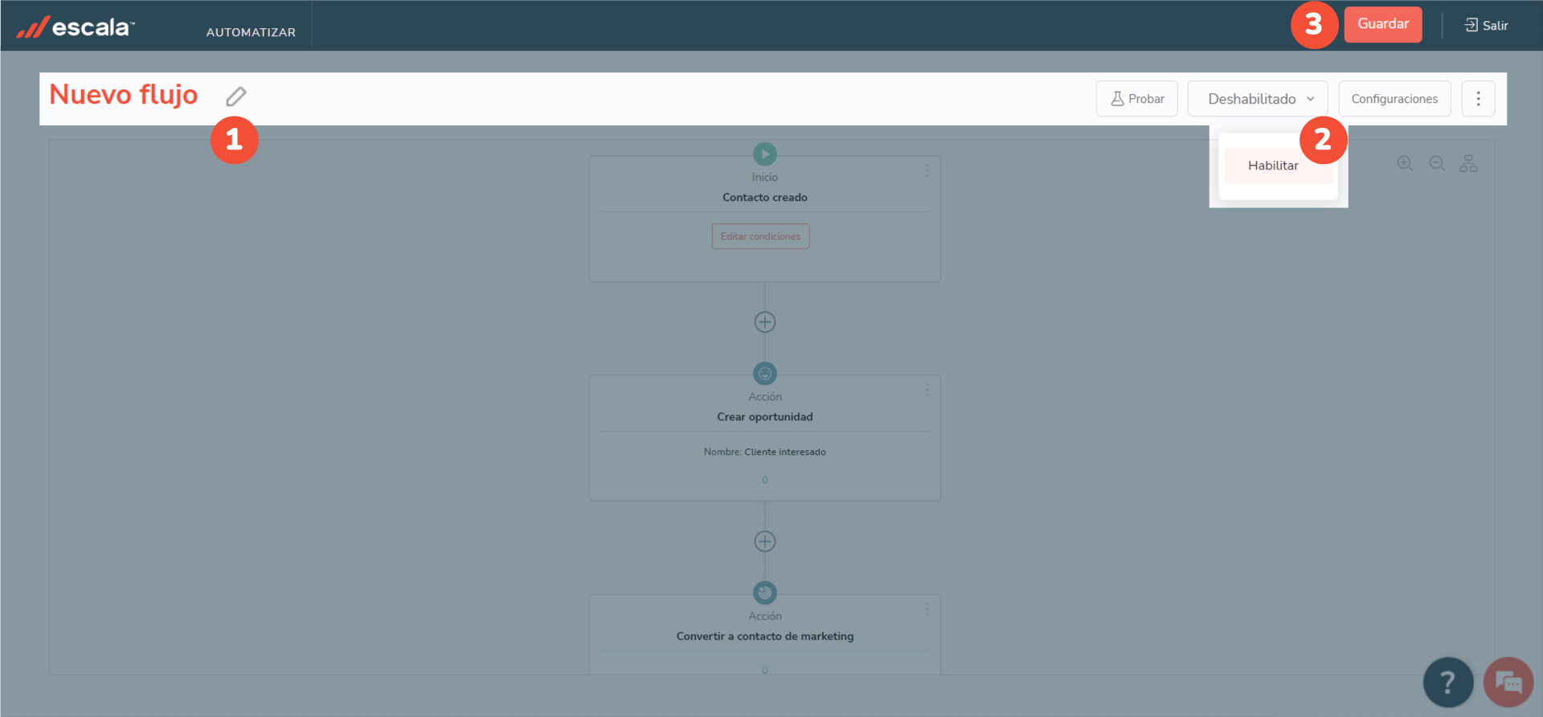Click the Salir exit arrow icon
The width and height of the screenshot is (1543, 717).
[1471, 25]
